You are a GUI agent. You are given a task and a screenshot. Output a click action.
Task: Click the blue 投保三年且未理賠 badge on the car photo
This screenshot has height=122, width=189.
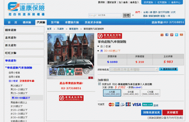(x=61, y=72)
